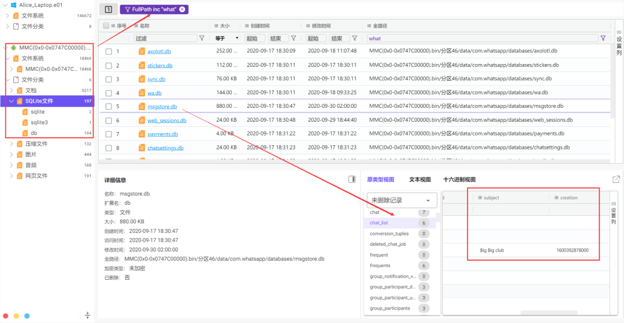
Task: Check the box for web_sessions.db row
Action: (109, 121)
